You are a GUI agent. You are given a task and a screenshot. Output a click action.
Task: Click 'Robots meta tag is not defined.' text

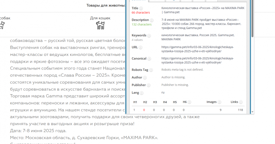(x=182, y=69)
